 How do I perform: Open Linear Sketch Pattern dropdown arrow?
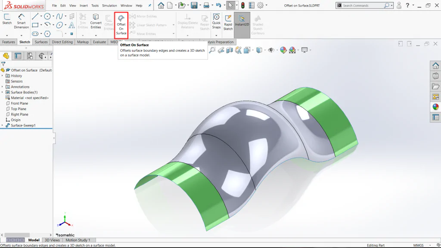173,25
